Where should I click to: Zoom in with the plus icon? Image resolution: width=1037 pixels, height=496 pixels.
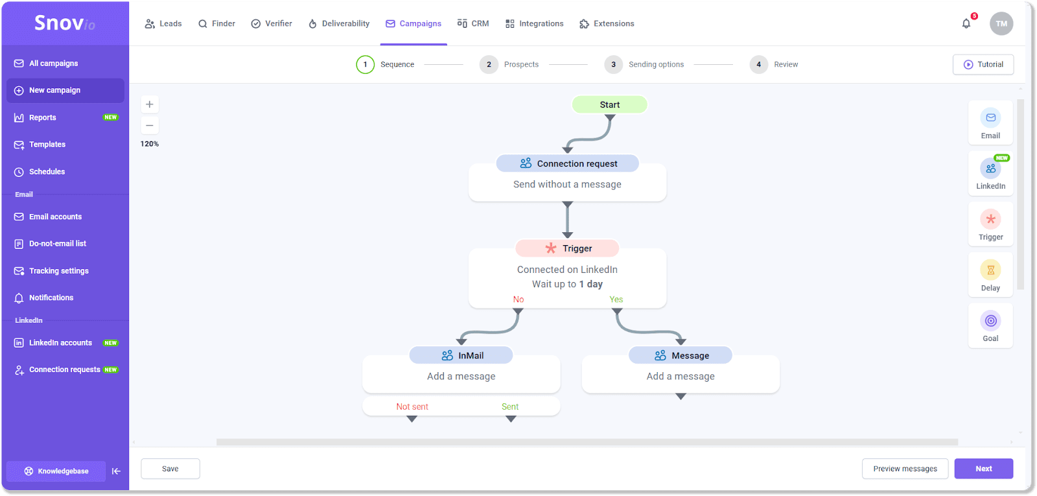150,104
